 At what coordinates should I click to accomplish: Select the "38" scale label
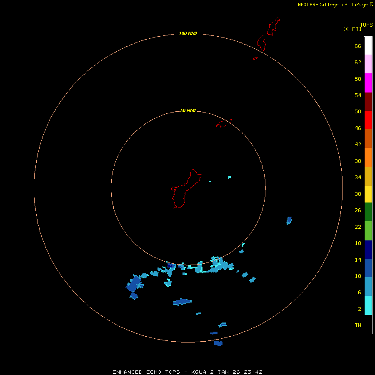pyautogui.click(x=358, y=161)
